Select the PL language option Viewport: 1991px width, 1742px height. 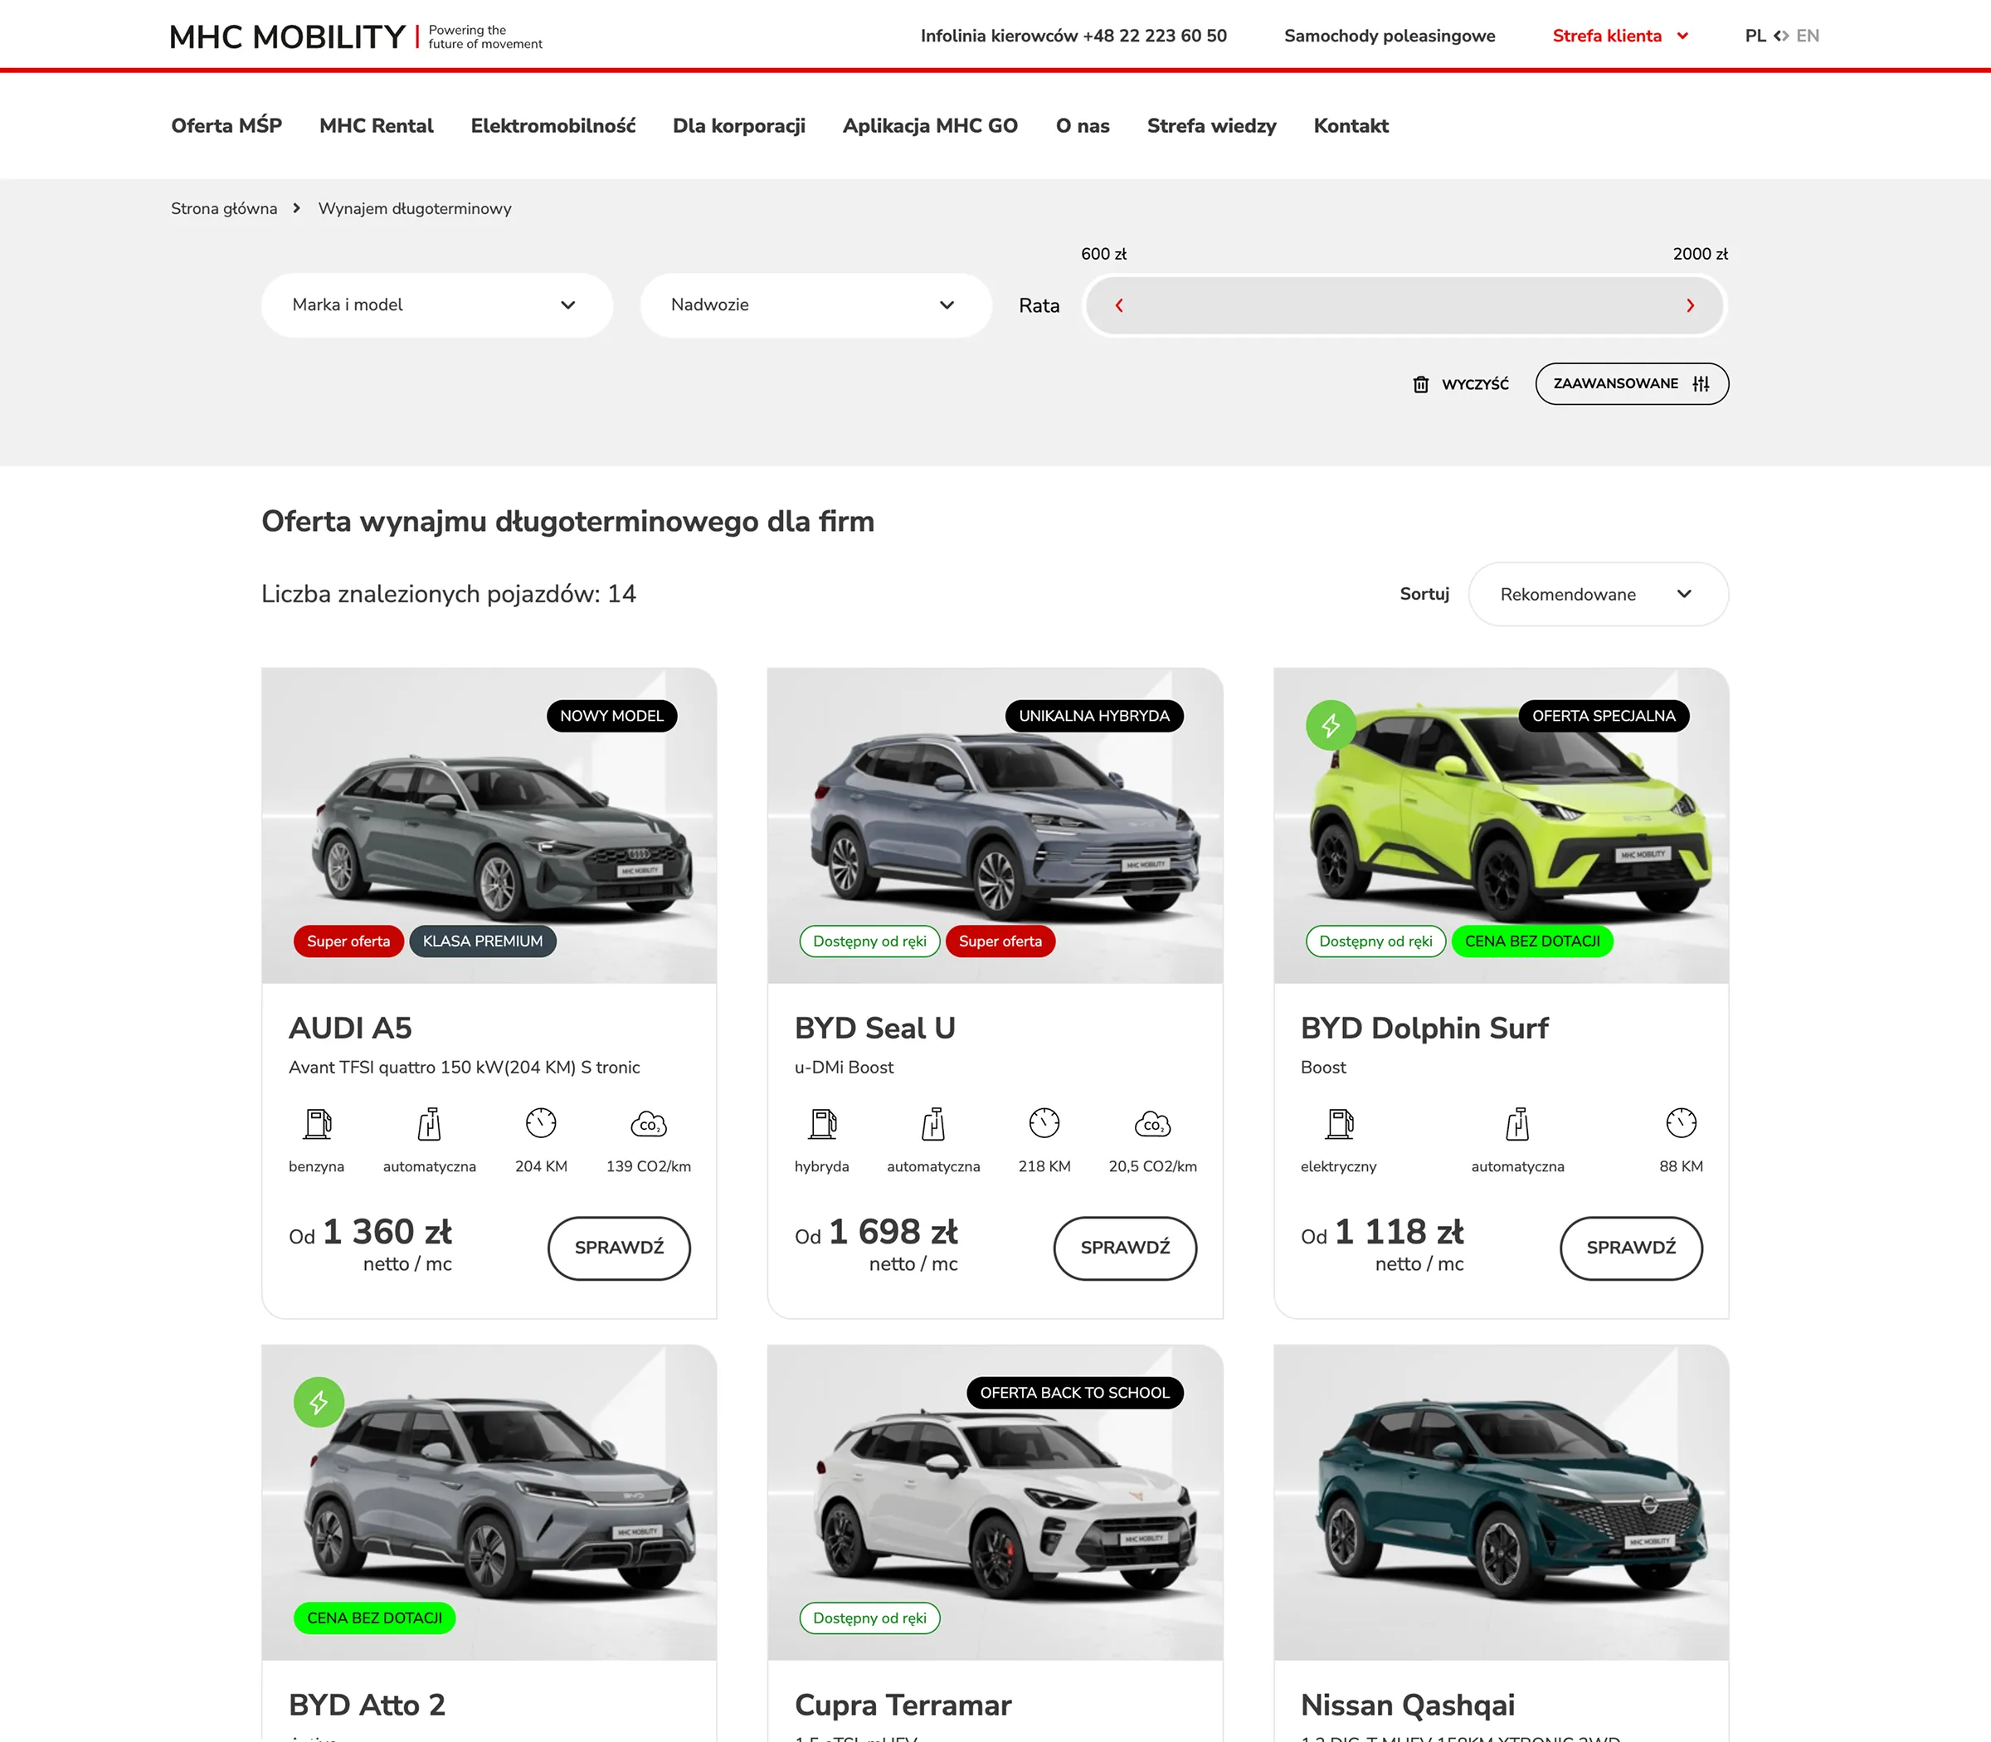pyautogui.click(x=1755, y=36)
